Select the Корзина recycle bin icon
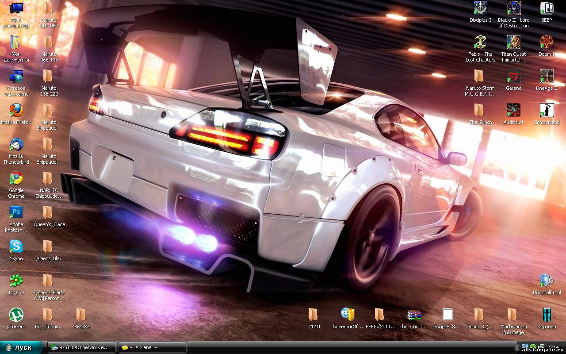566x354 pixels. (x=547, y=315)
